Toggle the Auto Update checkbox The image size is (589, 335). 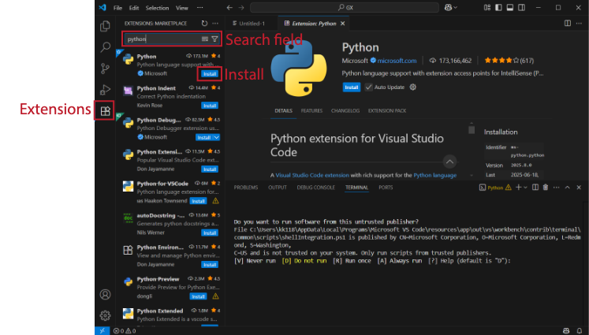point(368,87)
